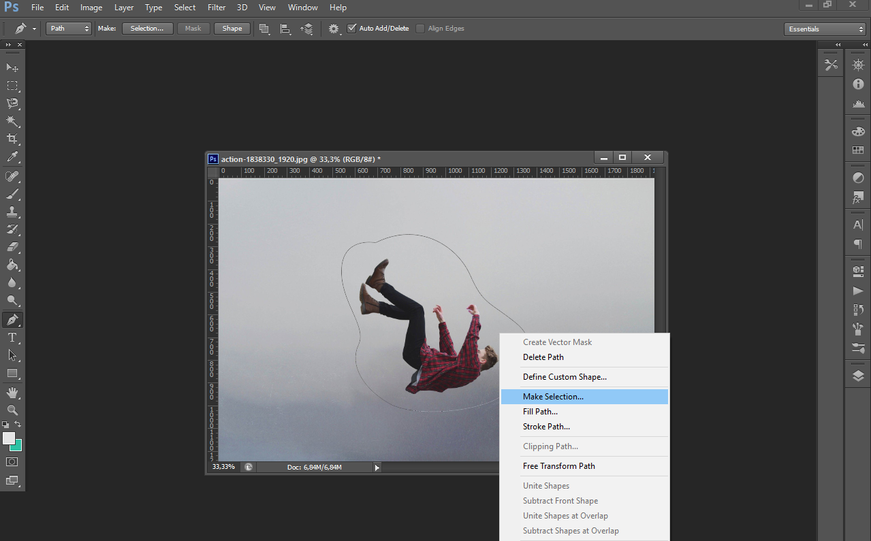Open the Tool Presets wrench icon
Viewport: 871px width, 541px height.
pos(831,65)
